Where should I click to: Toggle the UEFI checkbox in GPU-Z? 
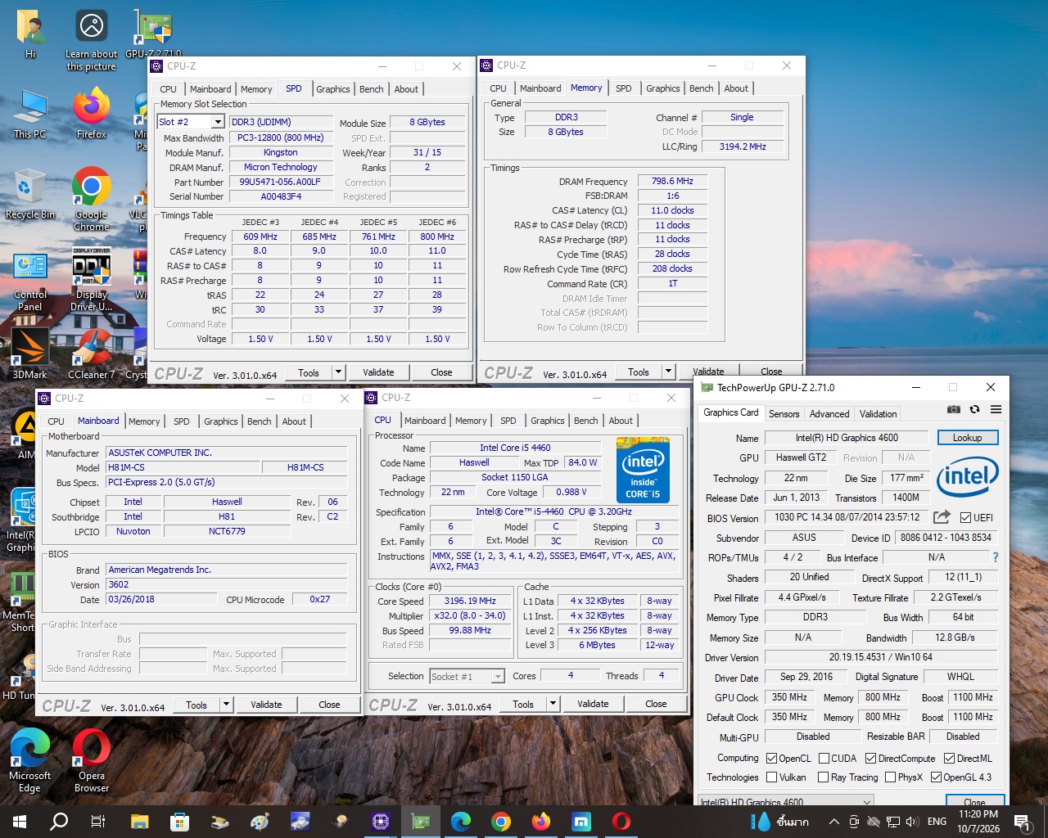tap(966, 517)
